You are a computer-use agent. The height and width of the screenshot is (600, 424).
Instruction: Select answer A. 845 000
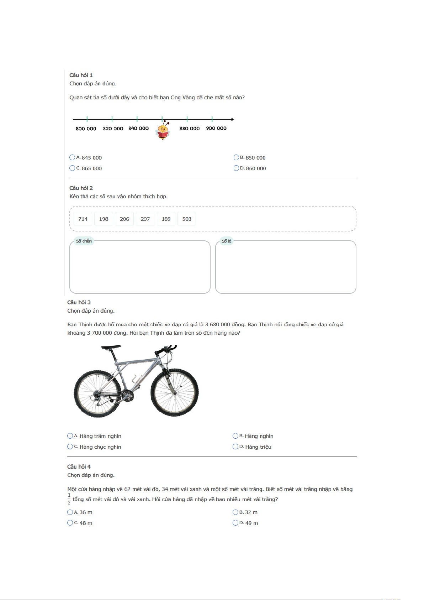click(72, 157)
